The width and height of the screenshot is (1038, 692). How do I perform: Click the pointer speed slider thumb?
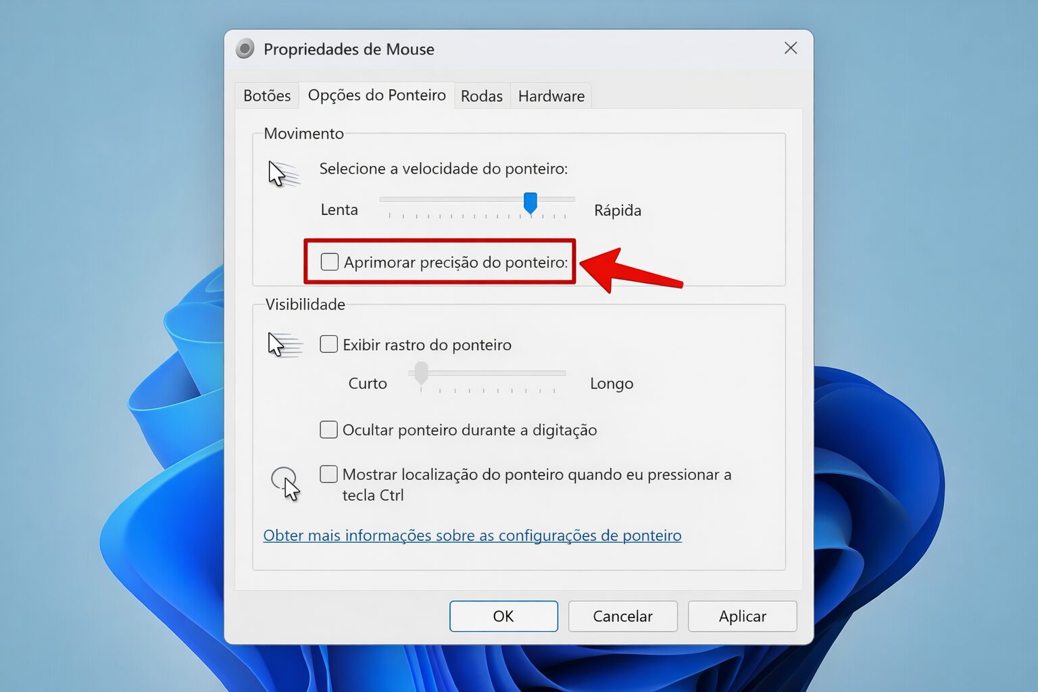click(530, 203)
